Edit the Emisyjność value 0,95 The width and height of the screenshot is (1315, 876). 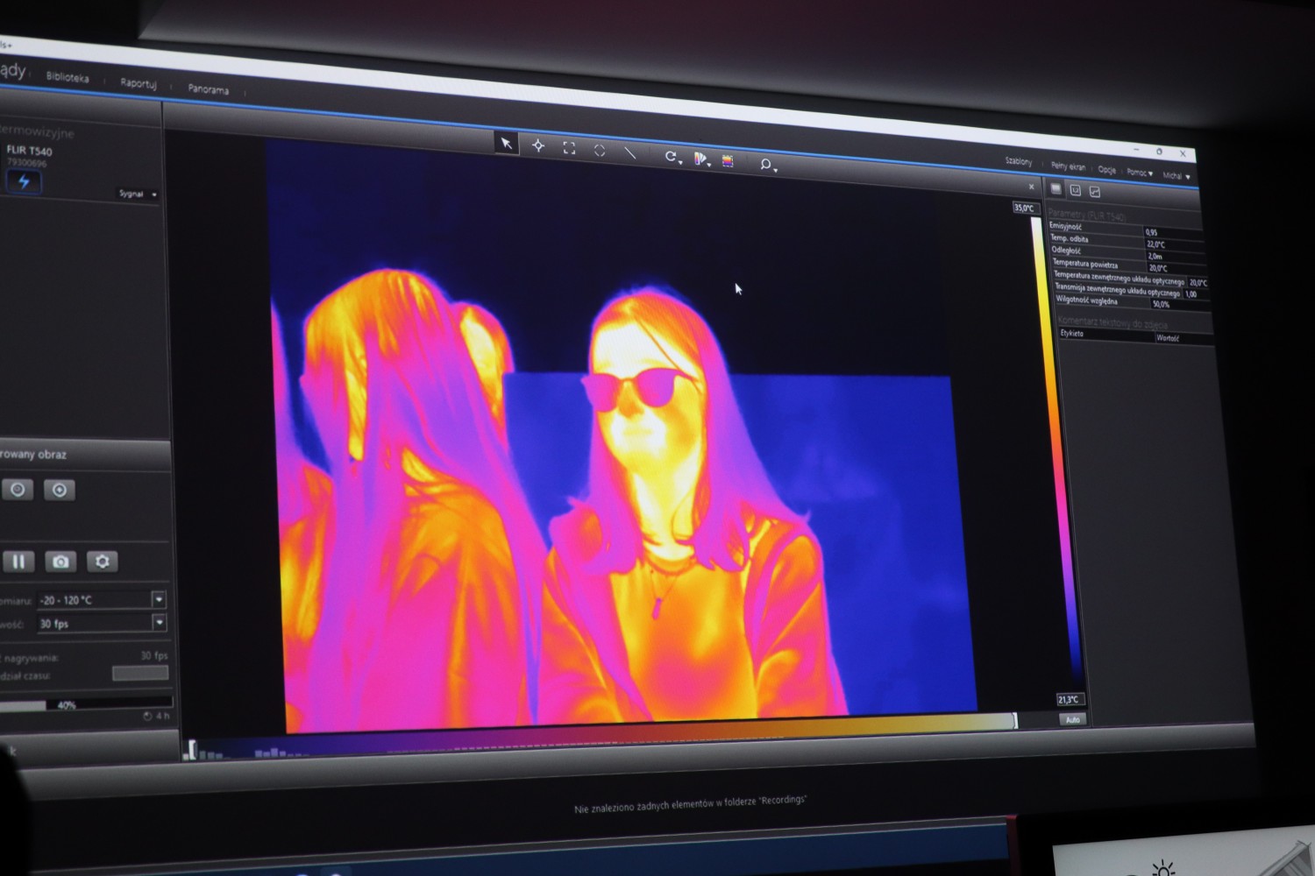1174,233
